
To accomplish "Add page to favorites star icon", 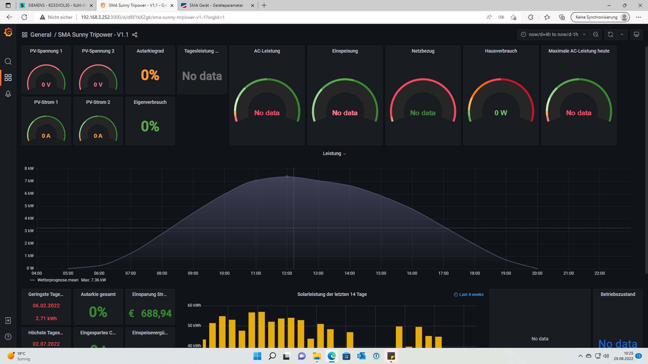I will (x=514, y=17).
